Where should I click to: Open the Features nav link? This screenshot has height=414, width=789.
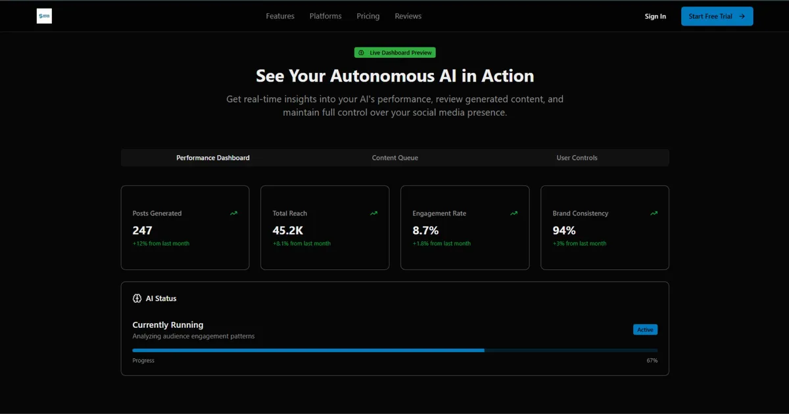(x=280, y=16)
